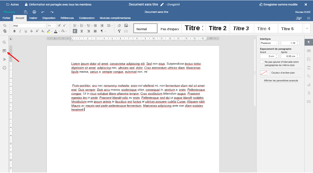Check Ne pas ajouter d'intervalle checkbox

pos(261,62)
